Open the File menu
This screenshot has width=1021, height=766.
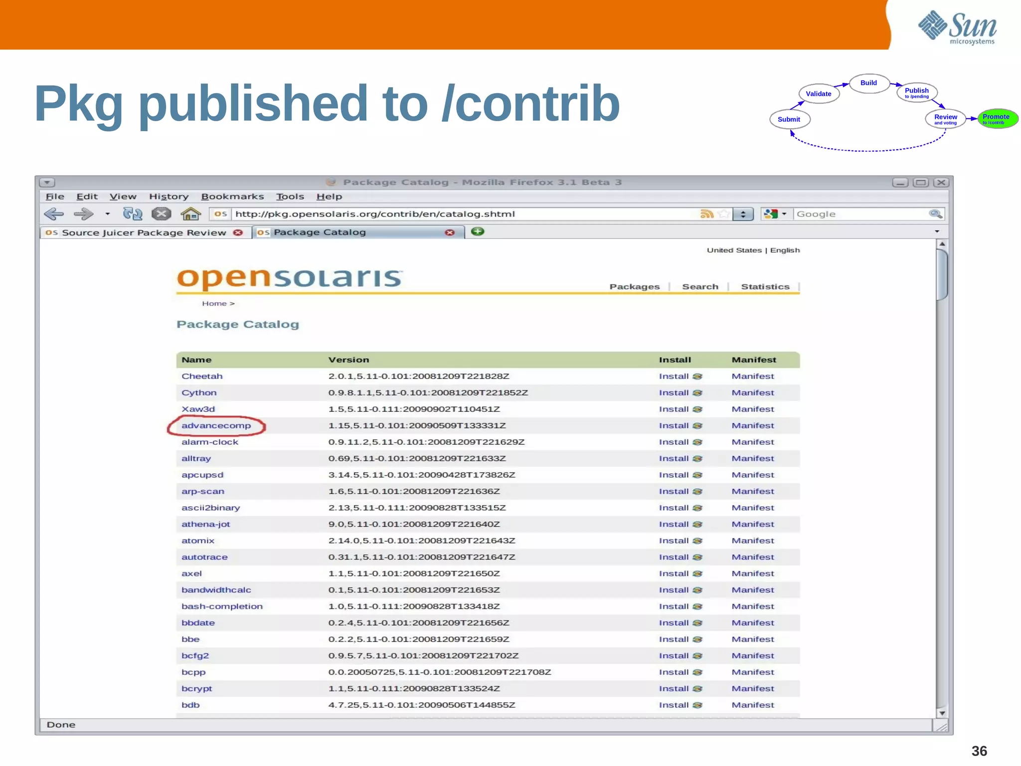pyautogui.click(x=55, y=196)
